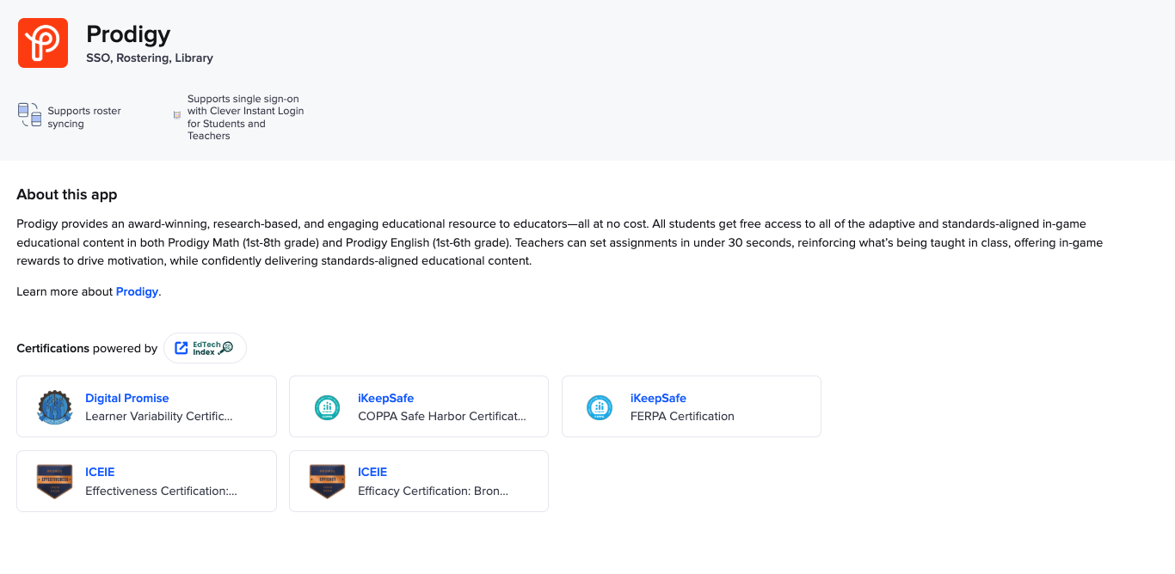Open the EdTech Index button
Viewport: 1175px width, 574px height.
pyautogui.click(x=205, y=347)
